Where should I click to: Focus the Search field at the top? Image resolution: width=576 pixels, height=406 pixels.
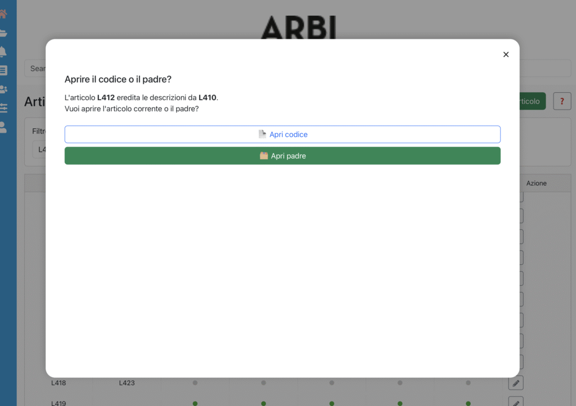35,69
